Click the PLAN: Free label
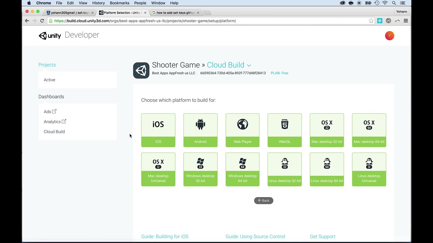This screenshot has height=243, width=433. (x=279, y=73)
